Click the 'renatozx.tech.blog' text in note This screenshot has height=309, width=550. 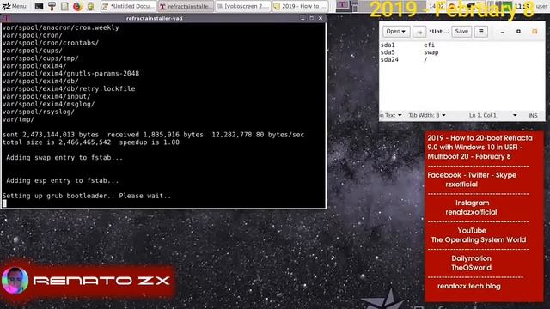469,286
